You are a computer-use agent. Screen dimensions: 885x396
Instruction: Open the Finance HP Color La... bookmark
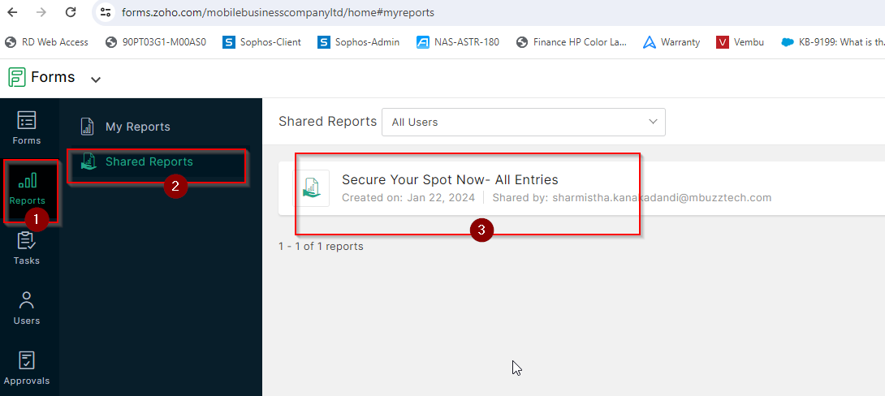click(571, 41)
